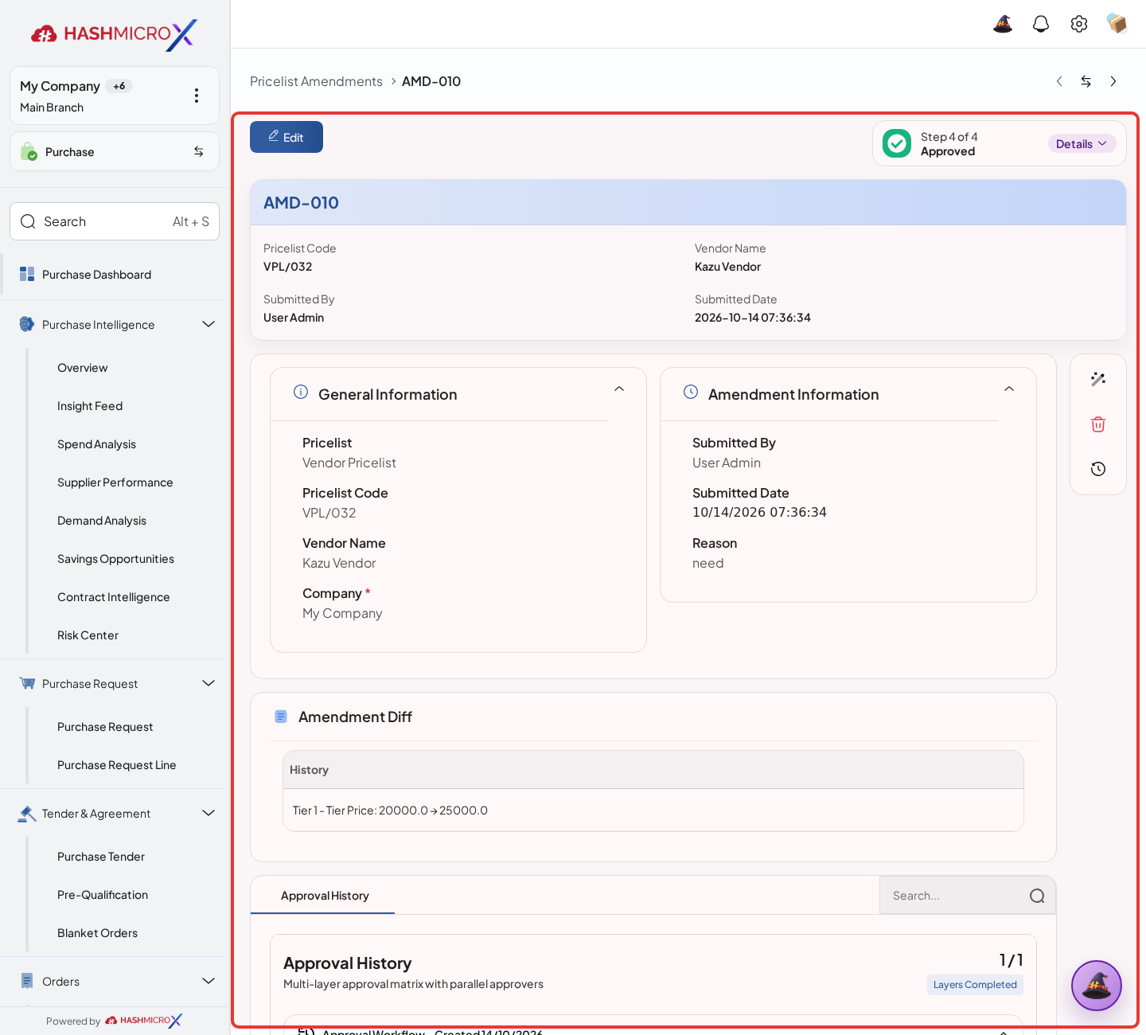Open Pricelist Amendments breadcrumb link
Image resolution: width=1146 pixels, height=1035 pixels.
click(316, 81)
